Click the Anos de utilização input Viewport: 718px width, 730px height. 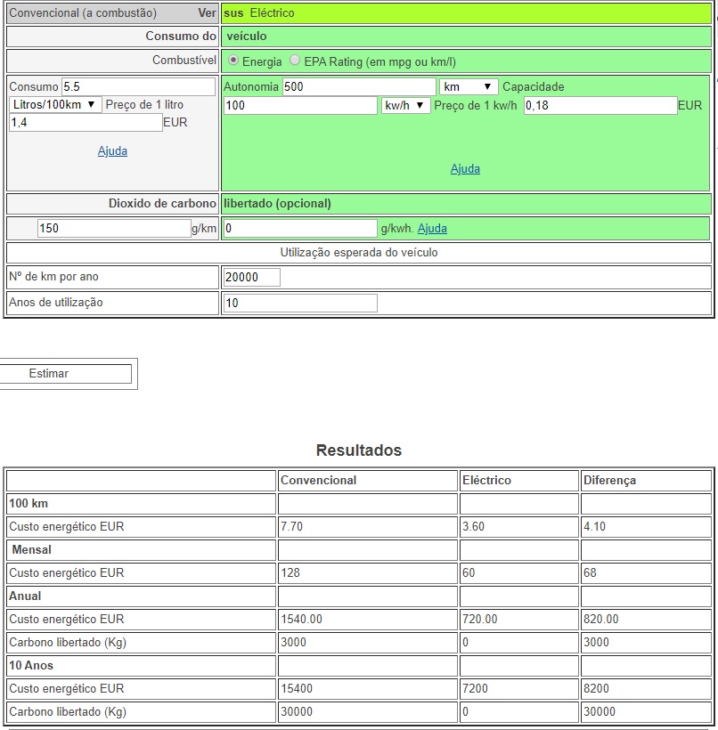pos(300,303)
